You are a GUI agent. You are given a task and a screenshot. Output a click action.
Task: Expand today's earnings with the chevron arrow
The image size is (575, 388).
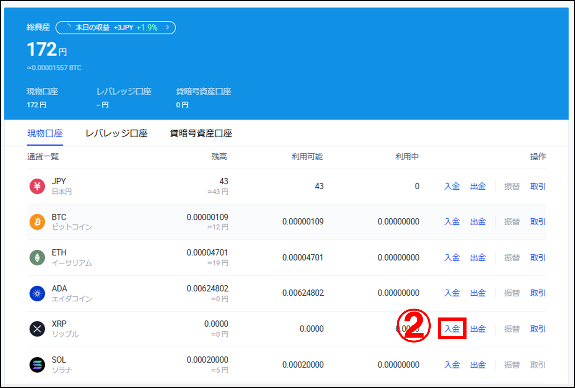click(167, 27)
